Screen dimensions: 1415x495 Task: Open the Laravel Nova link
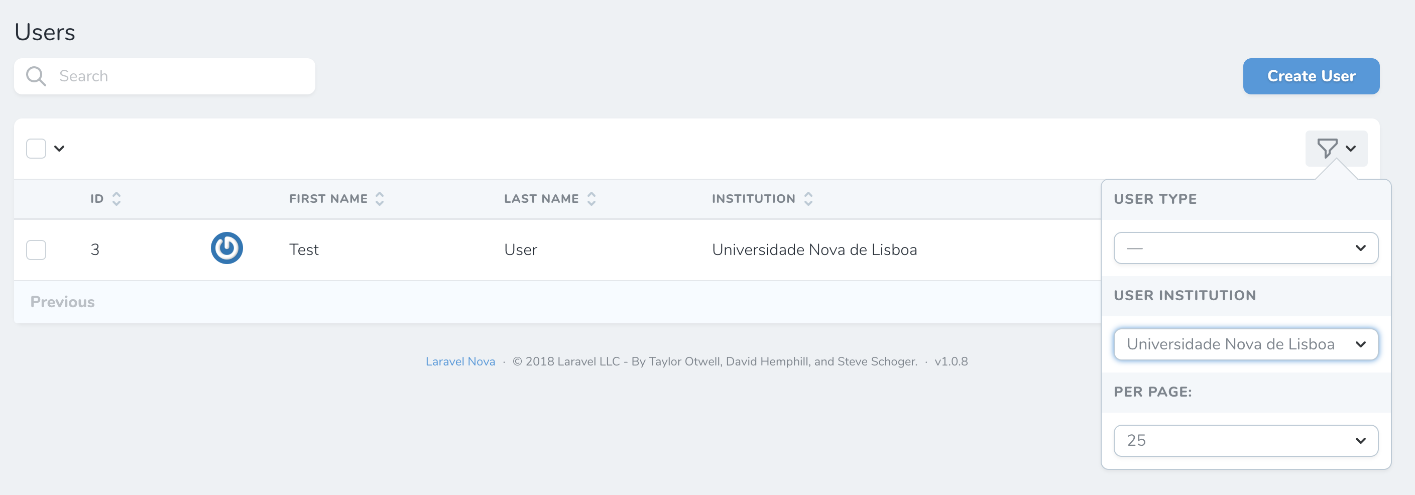(x=460, y=361)
